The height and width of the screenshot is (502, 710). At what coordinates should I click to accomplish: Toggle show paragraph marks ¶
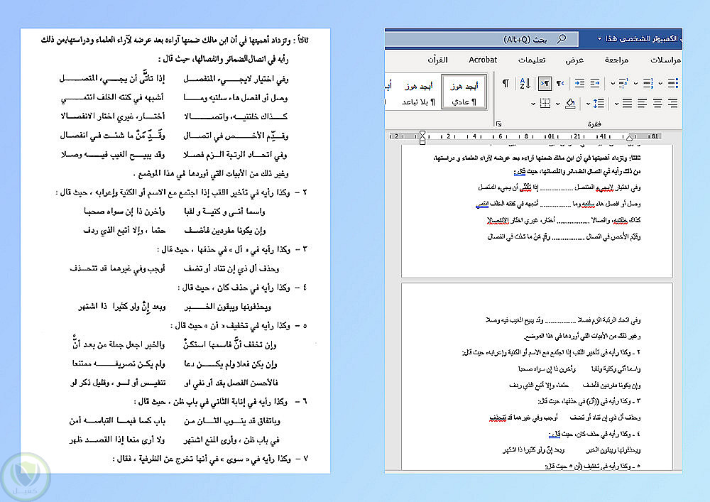pyautogui.click(x=506, y=83)
